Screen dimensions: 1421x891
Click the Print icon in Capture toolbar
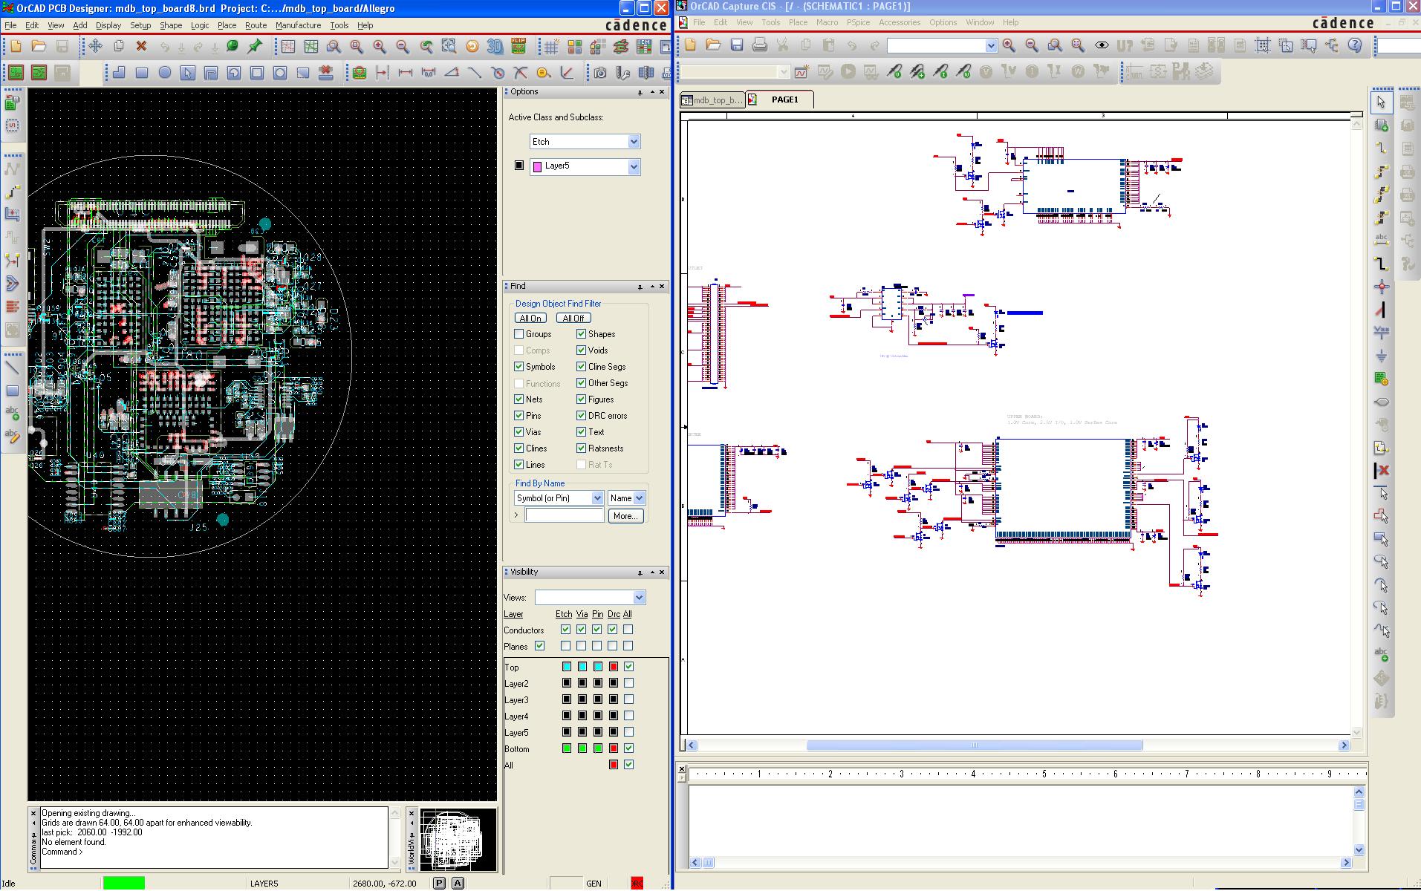tap(759, 46)
